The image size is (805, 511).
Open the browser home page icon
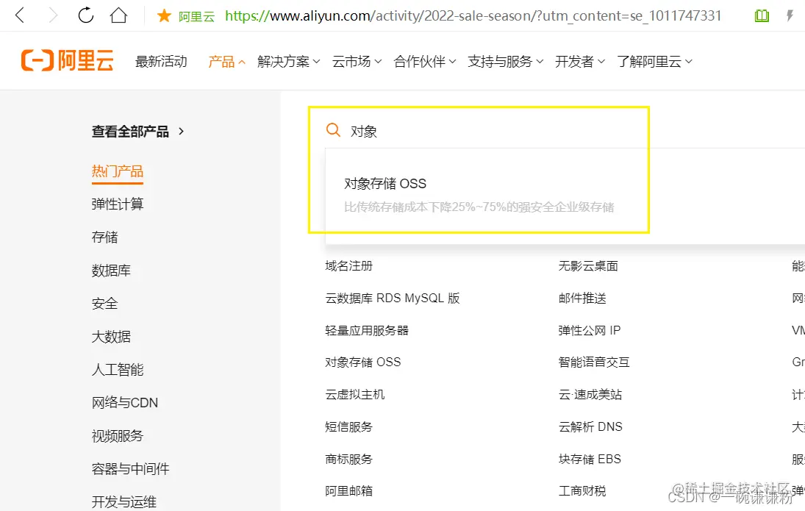pos(118,15)
